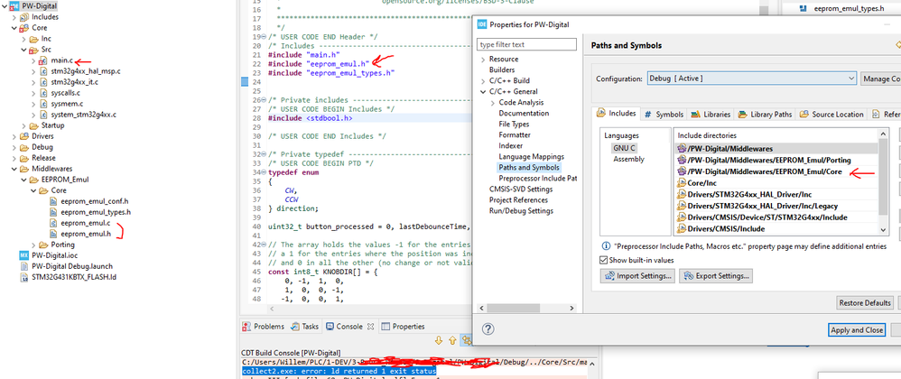The width and height of the screenshot is (901, 379).
Task: Click the help question mark icon in Properties dialog
Action: coord(488,329)
